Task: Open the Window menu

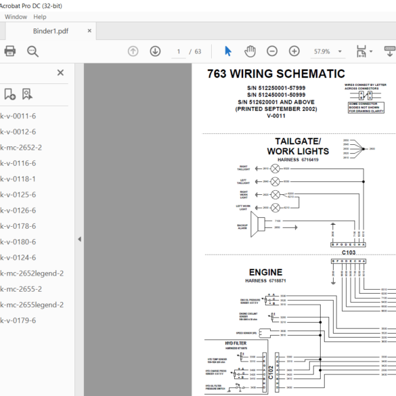Action: pos(16,17)
